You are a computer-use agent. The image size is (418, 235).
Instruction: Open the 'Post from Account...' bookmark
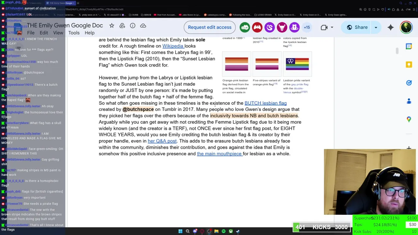[164, 15]
